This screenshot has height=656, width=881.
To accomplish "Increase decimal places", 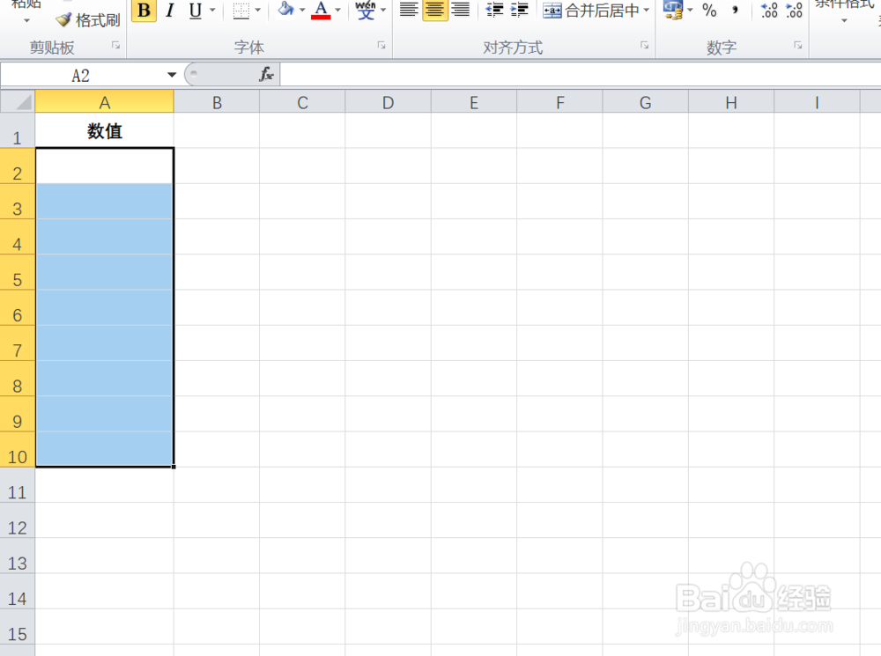I will pos(768,10).
